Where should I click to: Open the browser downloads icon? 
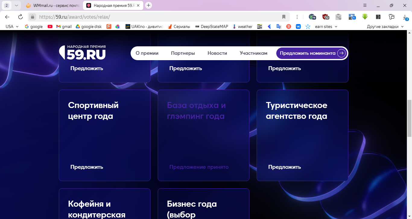click(405, 17)
